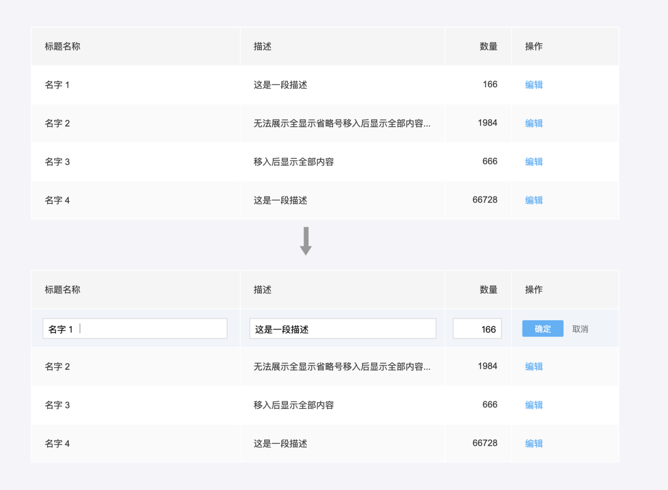Click 编辑 for 名字 4 in lower table

534,443
